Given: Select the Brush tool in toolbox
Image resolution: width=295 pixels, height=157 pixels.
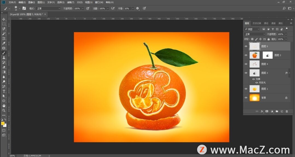Looking at the screenshot, I should coord(4,53).
